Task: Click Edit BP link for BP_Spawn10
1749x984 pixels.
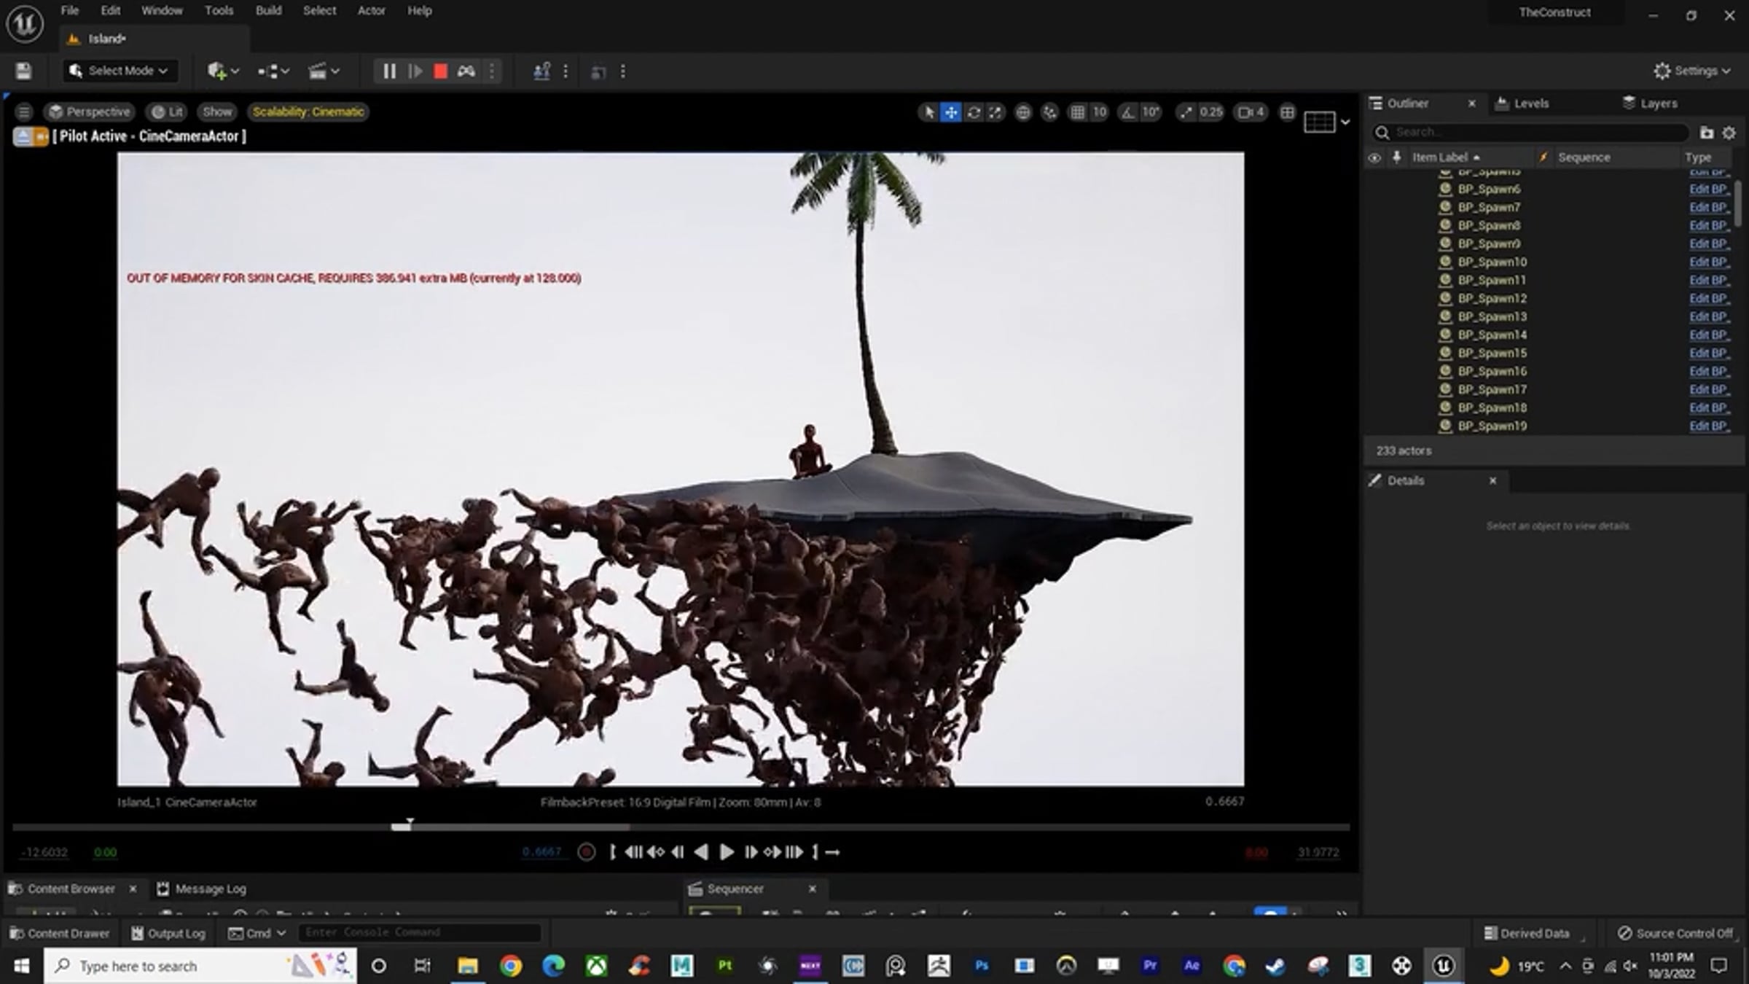Action: (1708, 262)
